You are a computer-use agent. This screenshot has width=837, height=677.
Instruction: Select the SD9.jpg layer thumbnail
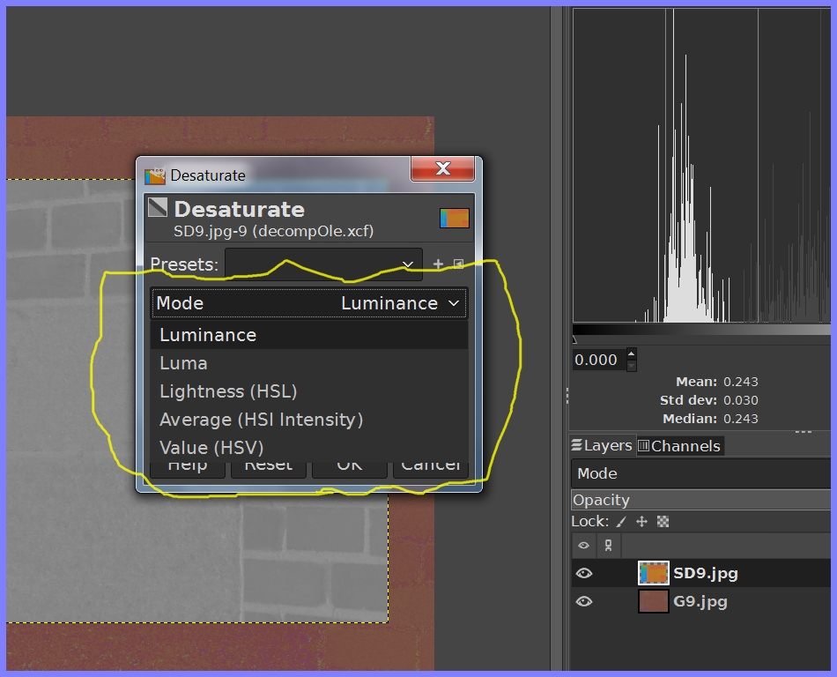tap(653, 574)
